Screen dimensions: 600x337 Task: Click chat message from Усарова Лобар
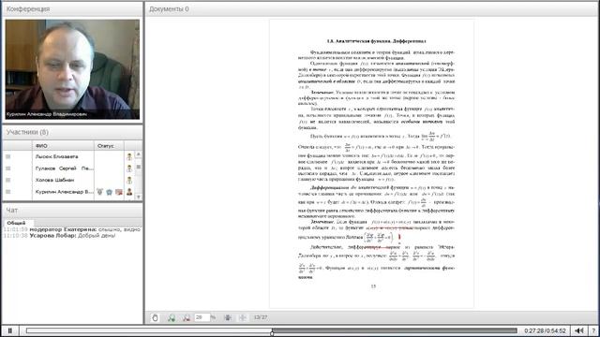tap(59, 236)
